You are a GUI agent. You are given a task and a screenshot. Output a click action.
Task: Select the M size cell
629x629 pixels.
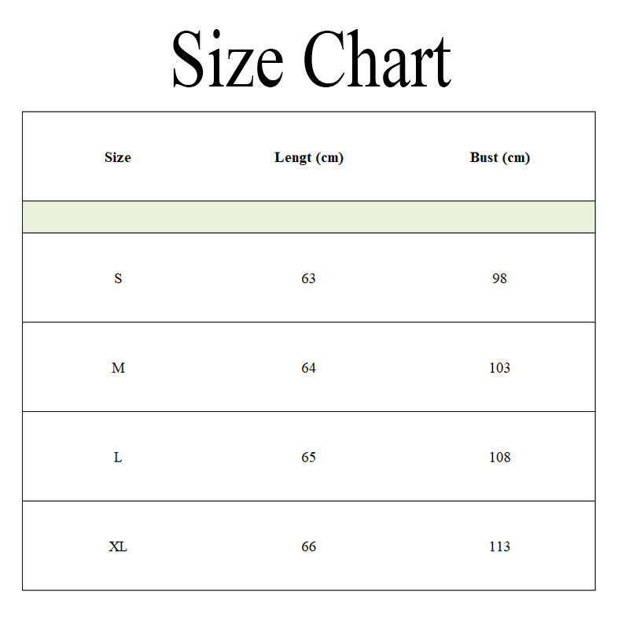118,368
